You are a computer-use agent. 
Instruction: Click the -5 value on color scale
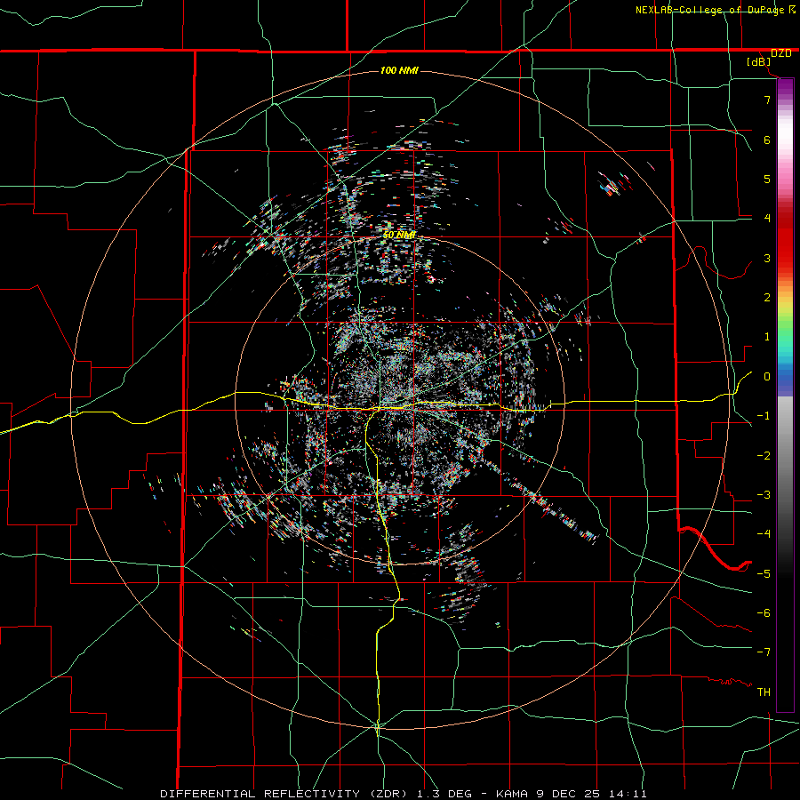[x=764, y=574]
